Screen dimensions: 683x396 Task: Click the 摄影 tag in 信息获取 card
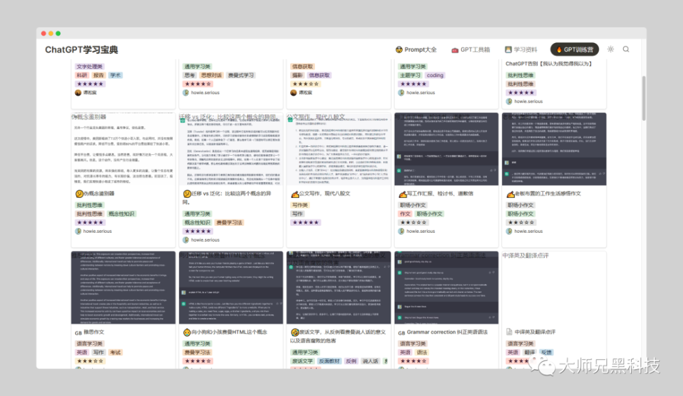click(297, 75)
